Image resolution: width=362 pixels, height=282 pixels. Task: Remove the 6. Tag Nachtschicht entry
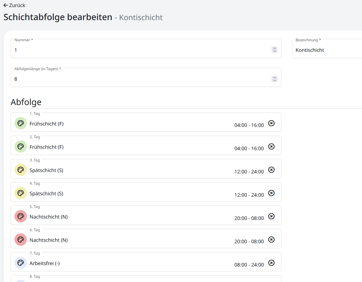tap(271, 239)
